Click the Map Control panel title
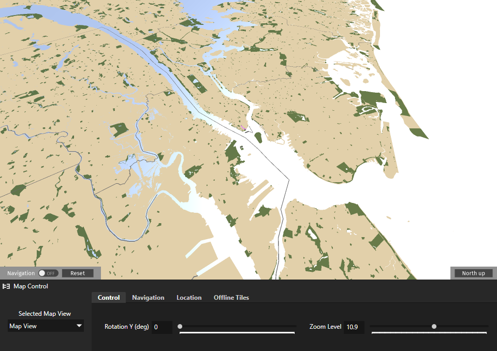 (x=31, y=286)
